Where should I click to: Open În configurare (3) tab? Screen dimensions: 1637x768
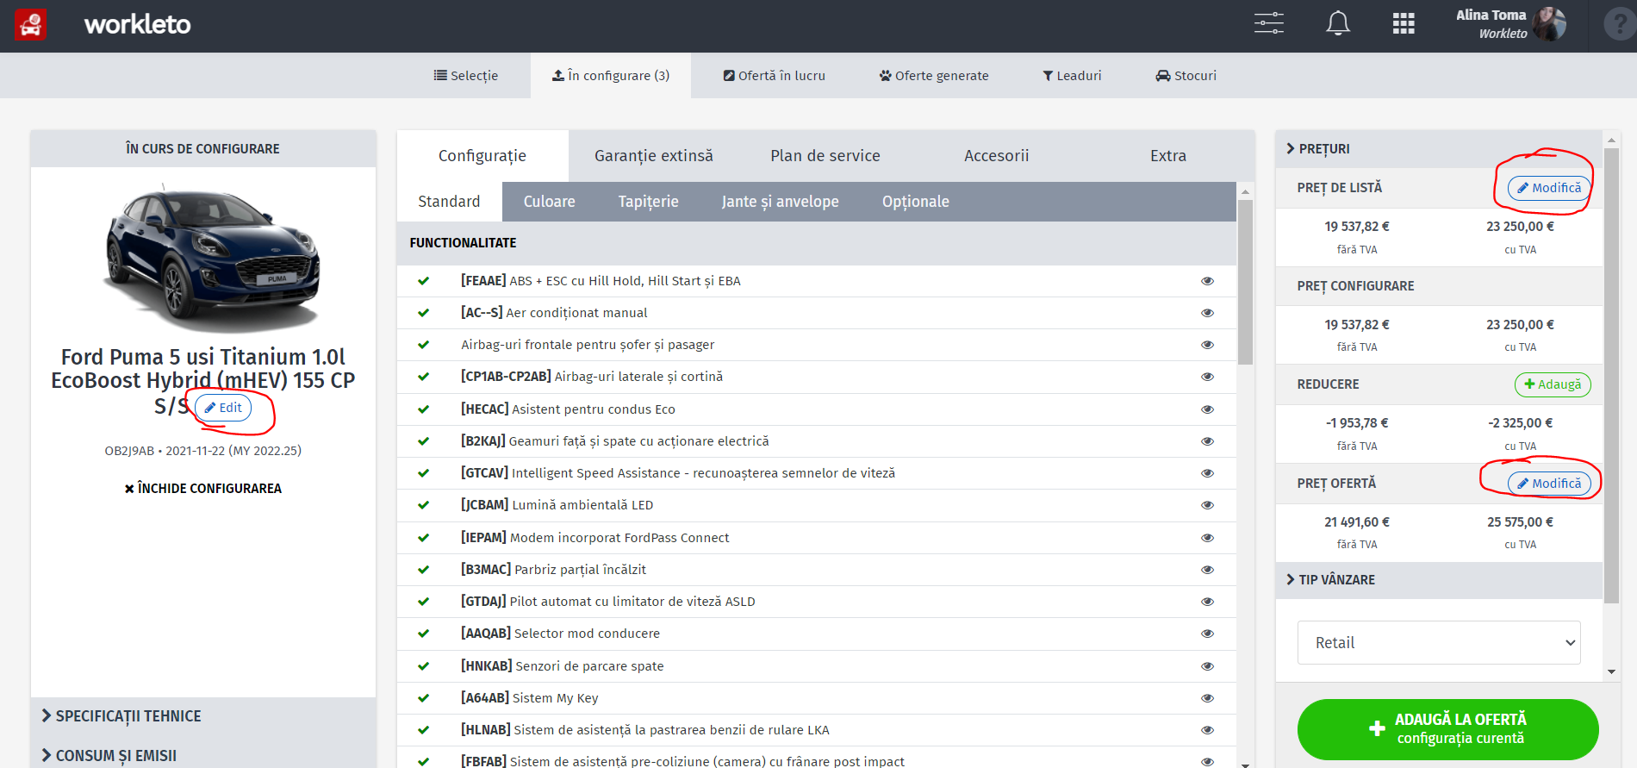tap(611, 76)
